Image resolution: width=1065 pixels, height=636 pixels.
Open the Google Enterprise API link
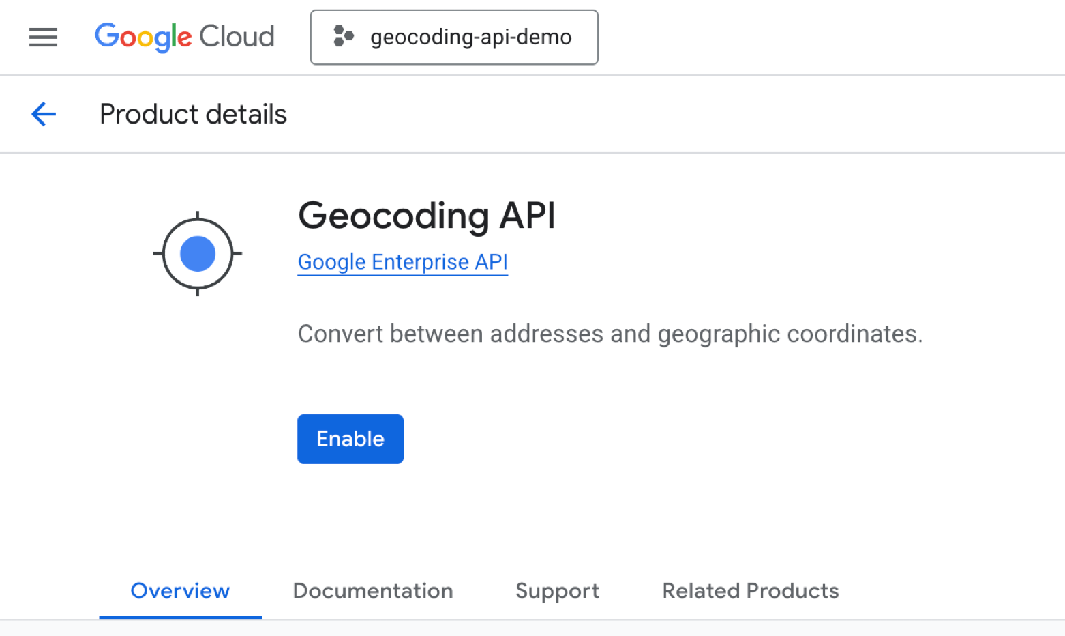pos(402,261)
